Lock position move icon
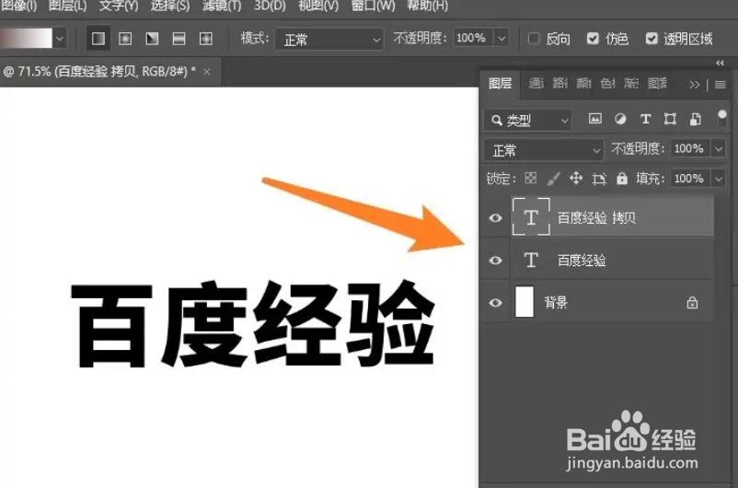 [576, 178]
